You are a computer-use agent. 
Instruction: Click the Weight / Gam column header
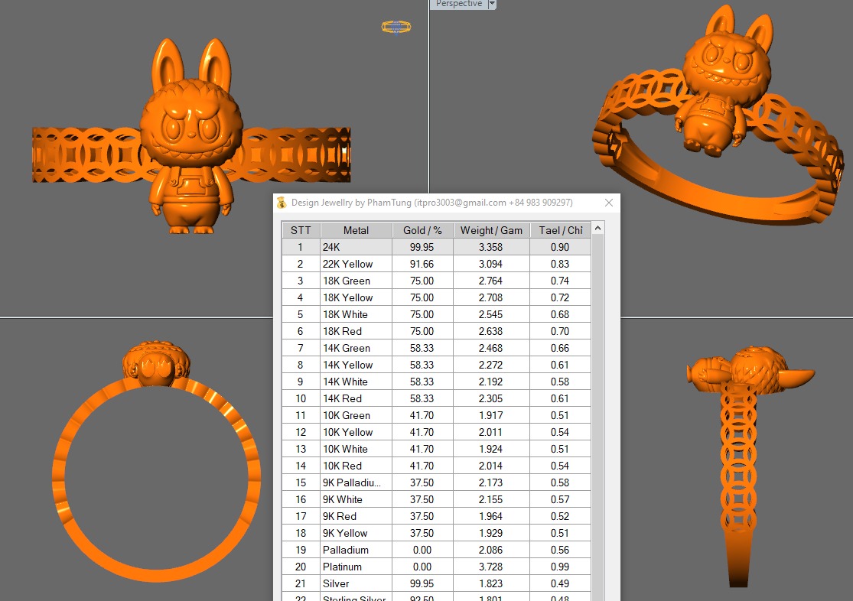pos(491,230)
